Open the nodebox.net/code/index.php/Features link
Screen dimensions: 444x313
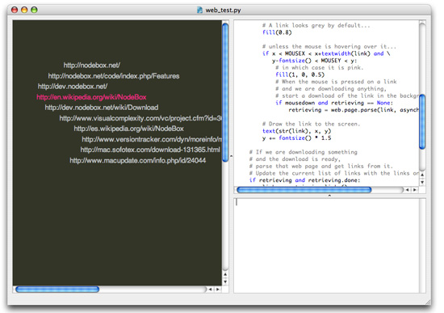(x=114, y=76)
